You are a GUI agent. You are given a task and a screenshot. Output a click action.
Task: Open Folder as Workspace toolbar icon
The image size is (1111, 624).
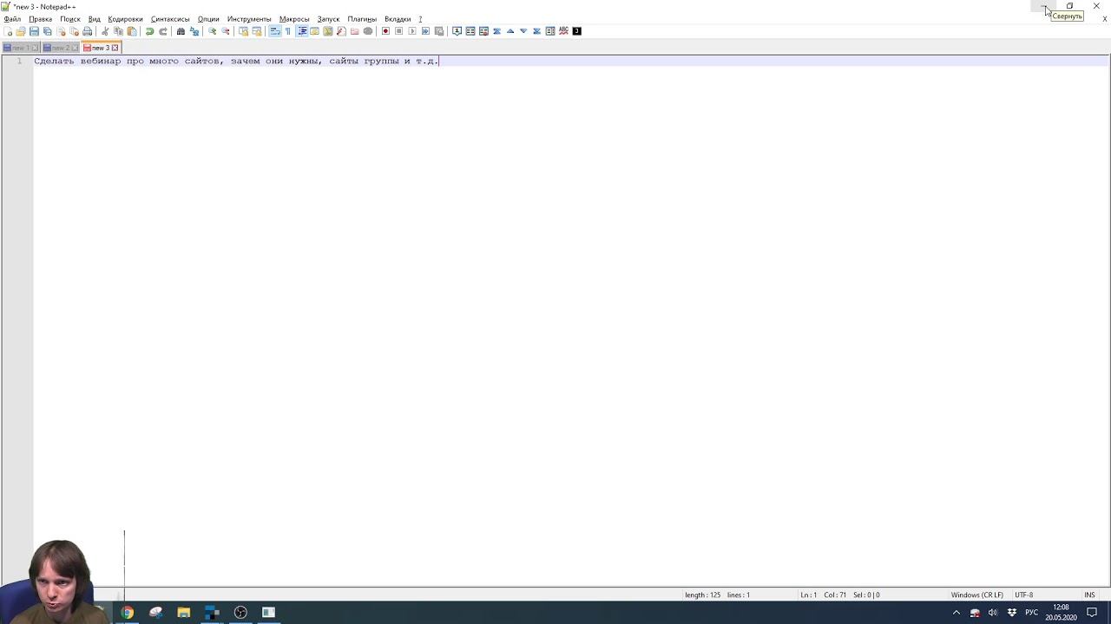[354, 31]
